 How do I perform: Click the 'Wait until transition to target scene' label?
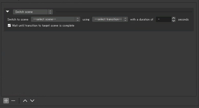point(43,26)
